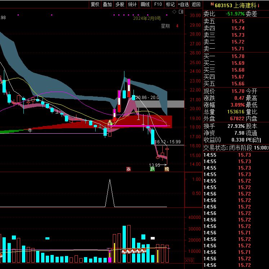The height and width of the screenshot is (269, 269).
Task: Click the 外盘 67822 value
Action: pos(237,118)
